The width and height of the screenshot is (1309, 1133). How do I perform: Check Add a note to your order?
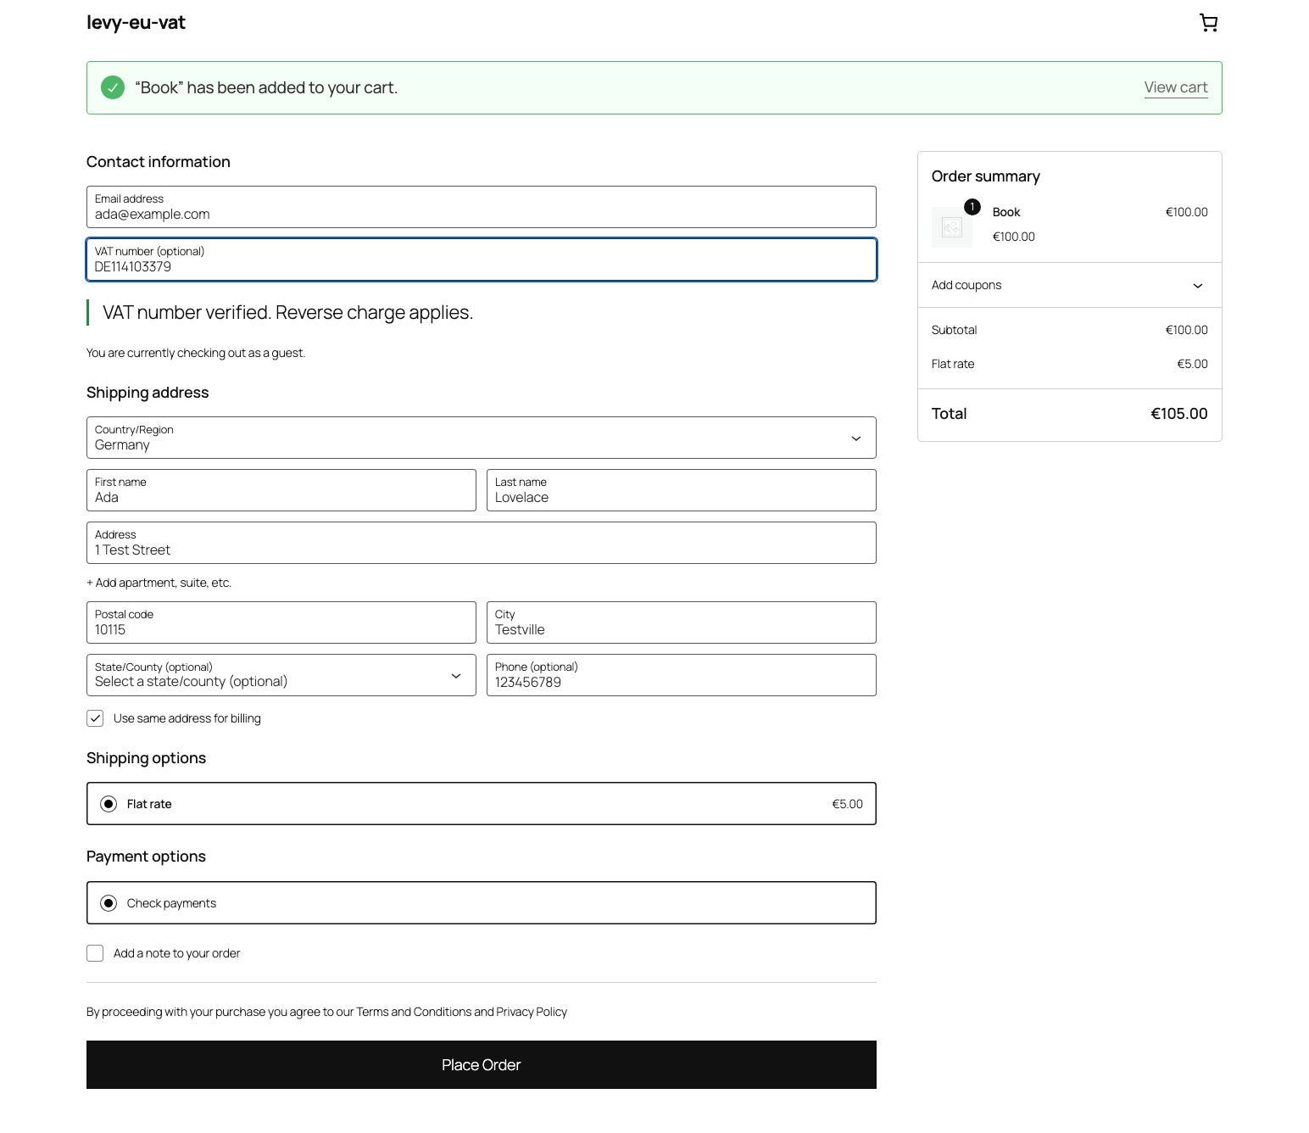click(95, 953)
